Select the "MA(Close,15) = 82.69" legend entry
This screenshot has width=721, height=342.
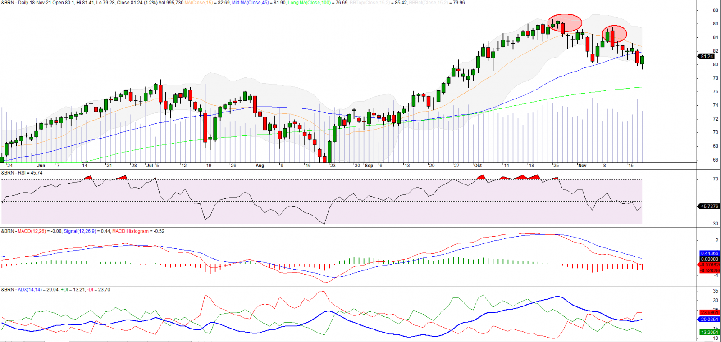tap(207, 3)
